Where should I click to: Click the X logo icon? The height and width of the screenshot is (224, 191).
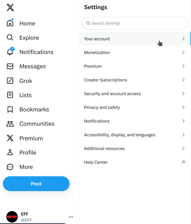tap(10, 8)
